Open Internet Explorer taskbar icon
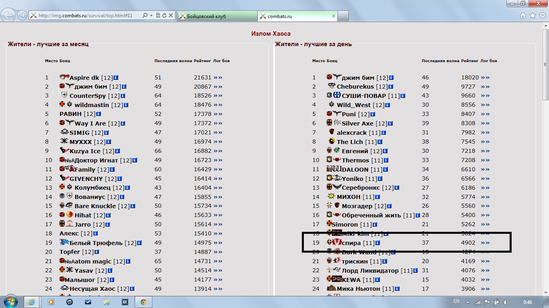This screenshot has width=549, height=308. [32, 302]
